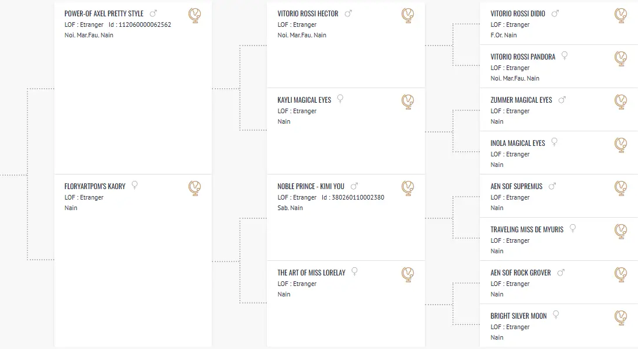Click globe icon beside VITORIO ROSSI DIDIO
638x349 pixels.
(x=621, y=15)
